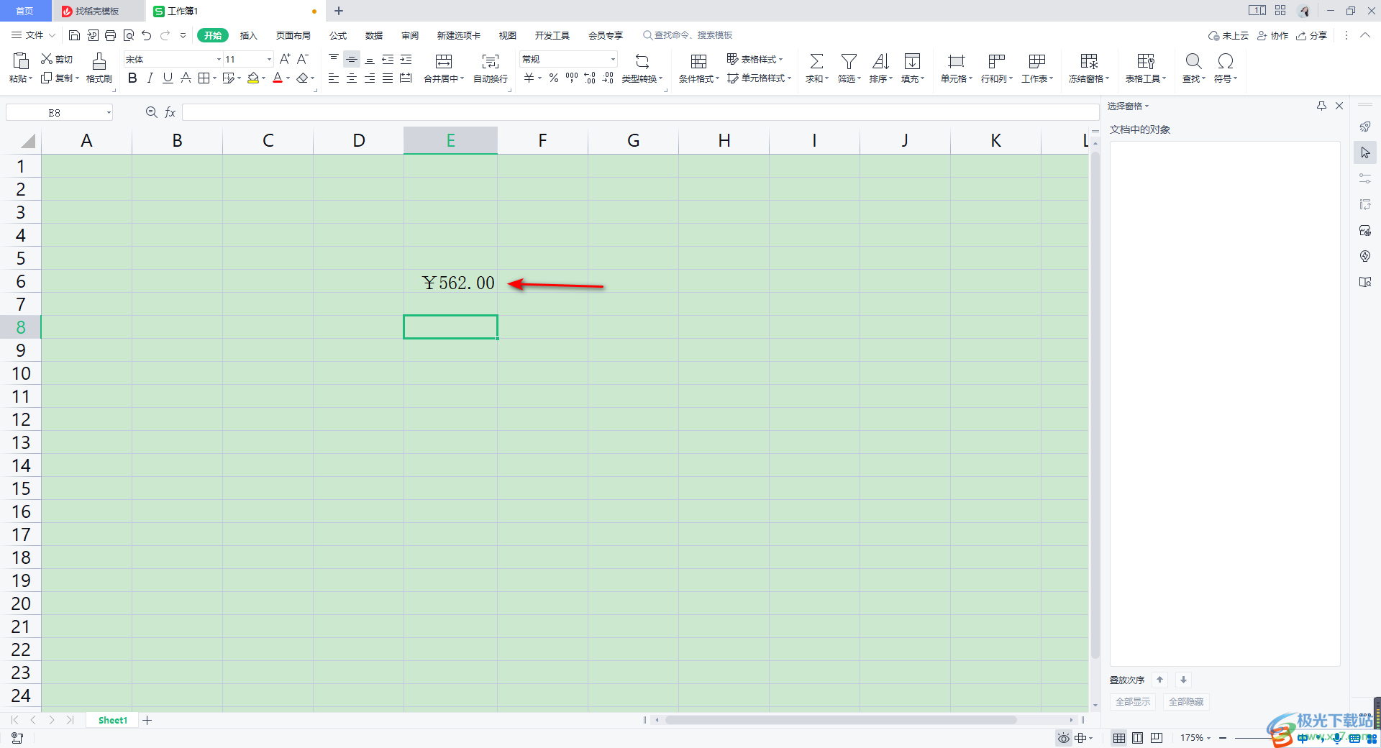Open the font name dropdown (宋体)

coord(219,59)
